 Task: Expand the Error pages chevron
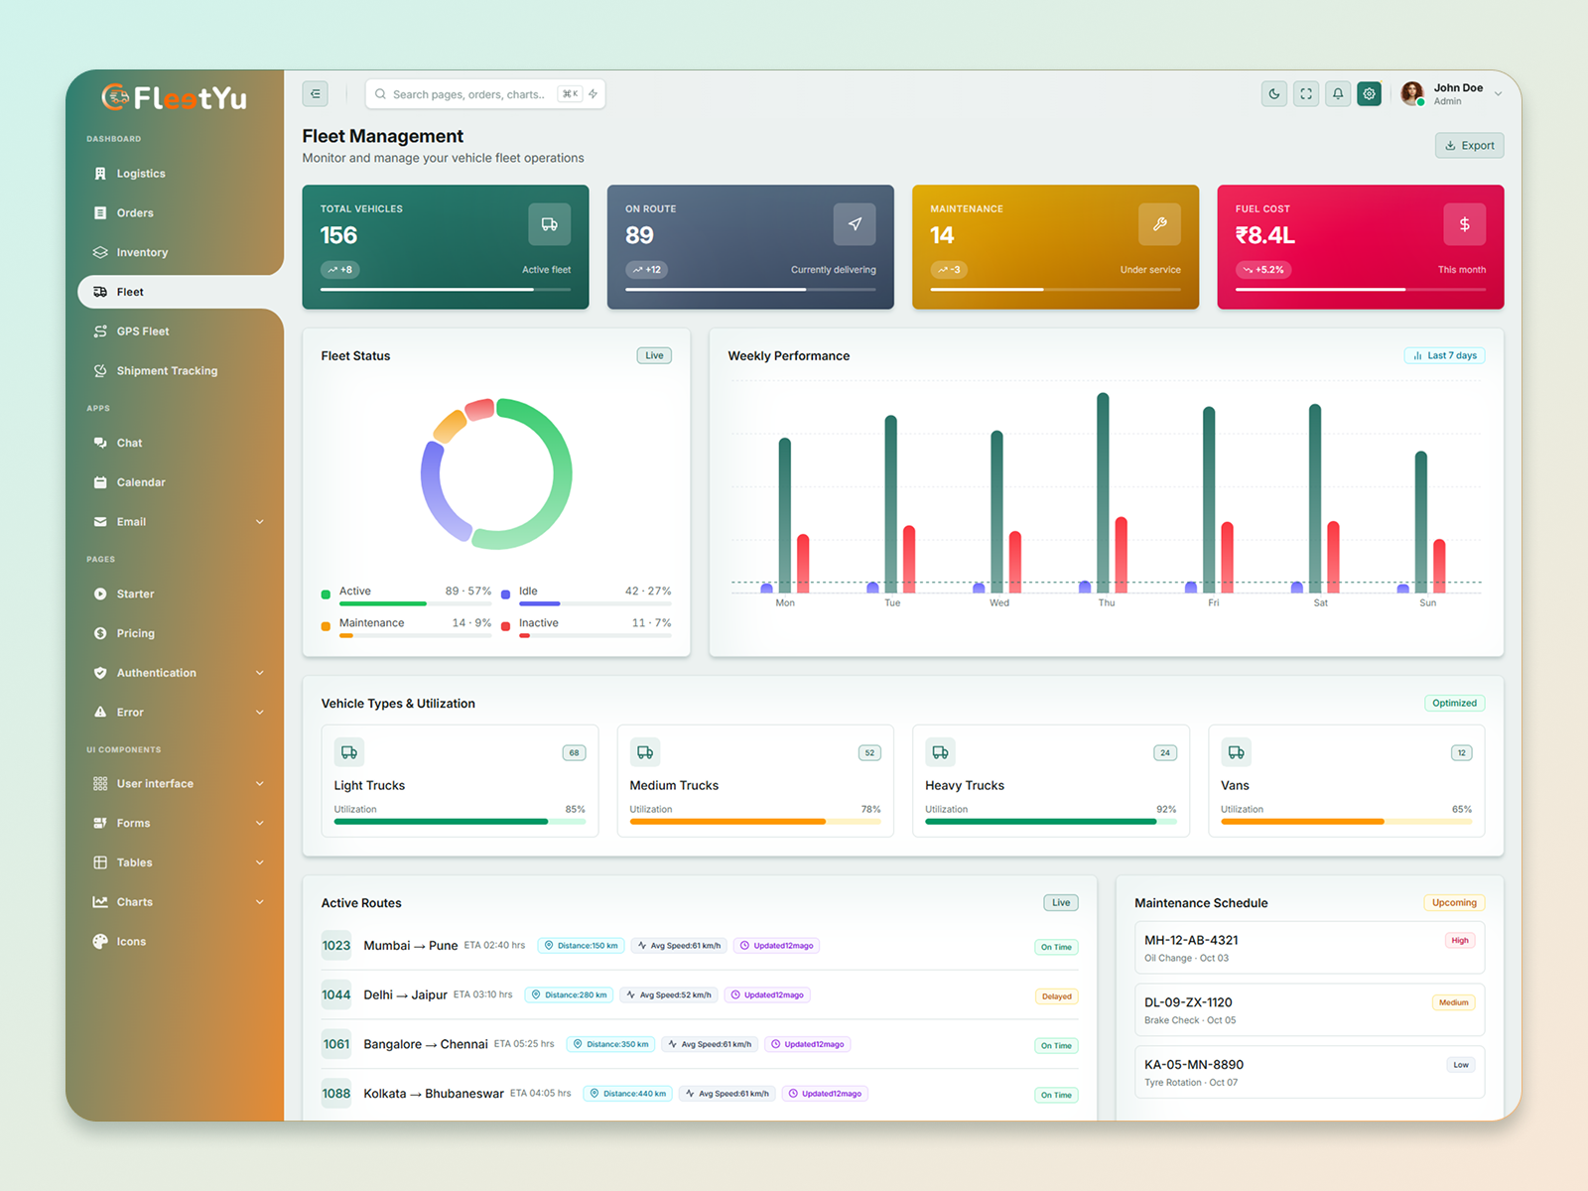click(x=260, y=713)
